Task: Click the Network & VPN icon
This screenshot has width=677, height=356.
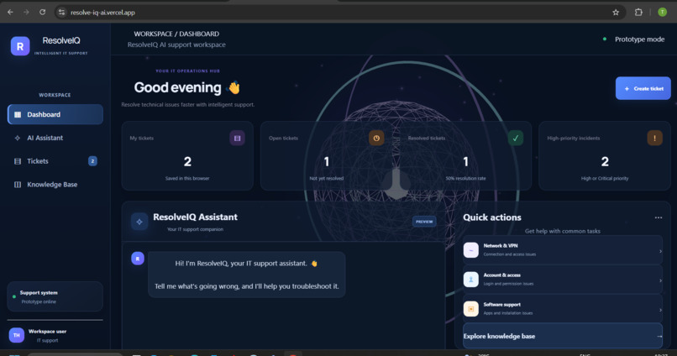Action: pyautogui.click(x=471, y=250)
